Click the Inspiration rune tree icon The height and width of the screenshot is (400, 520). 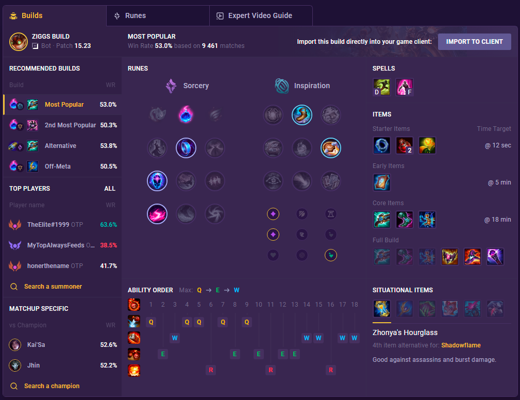pos(282,86)
